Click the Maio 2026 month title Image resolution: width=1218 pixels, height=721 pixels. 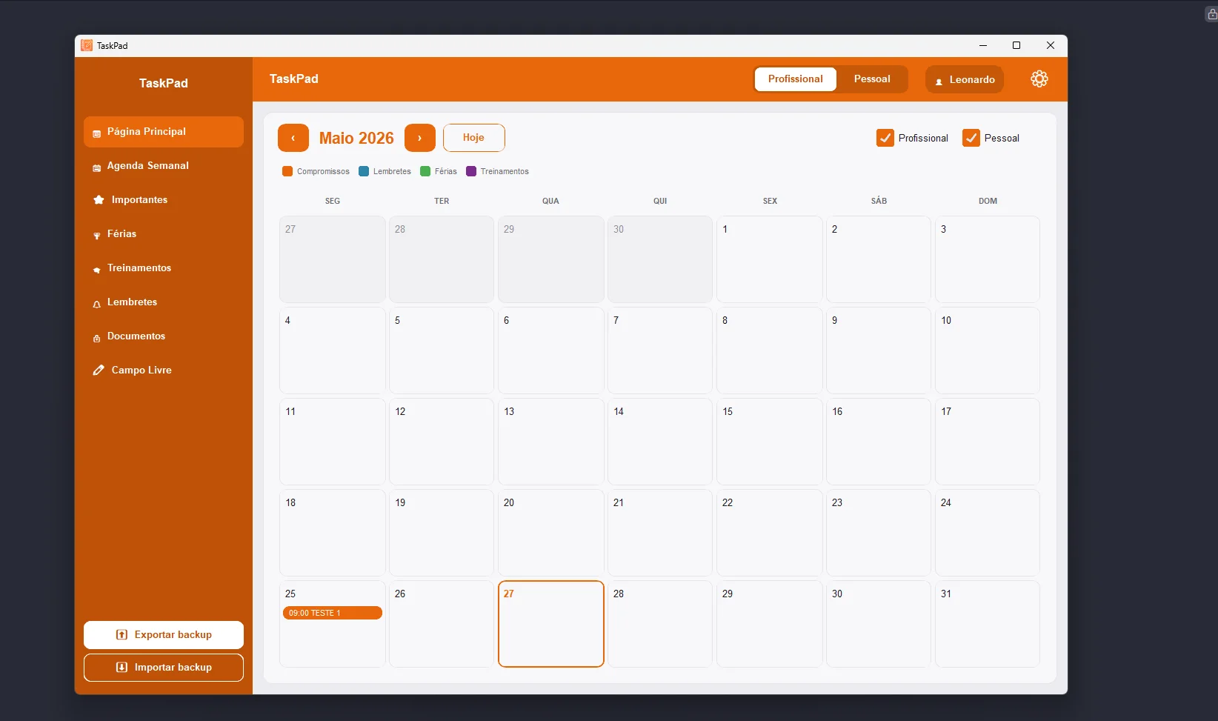(x=356, y=139)
